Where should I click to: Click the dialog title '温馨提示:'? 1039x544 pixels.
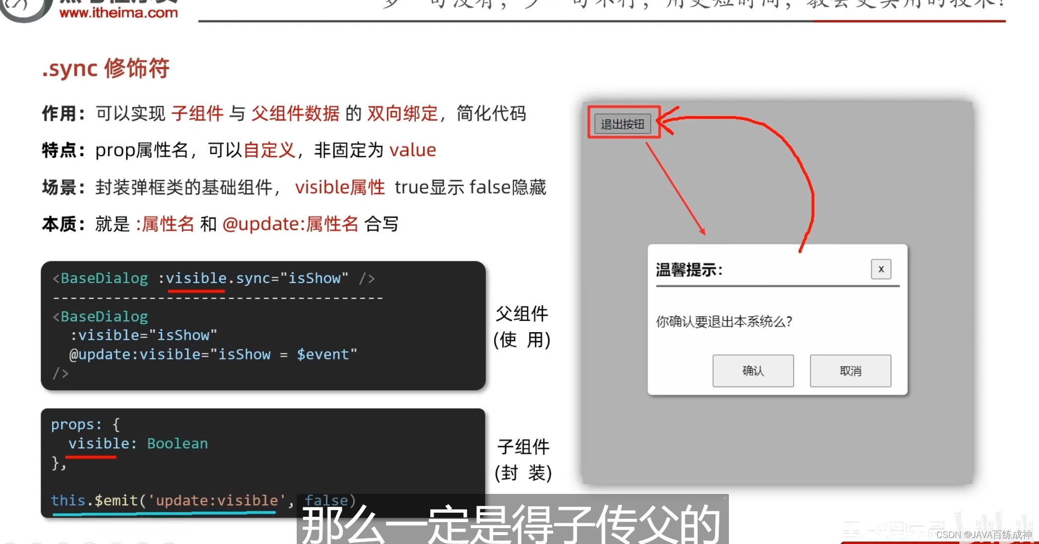tap(689, 270)
